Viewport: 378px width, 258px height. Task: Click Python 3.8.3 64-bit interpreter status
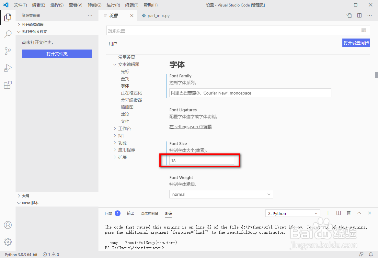tap(21, 255)
